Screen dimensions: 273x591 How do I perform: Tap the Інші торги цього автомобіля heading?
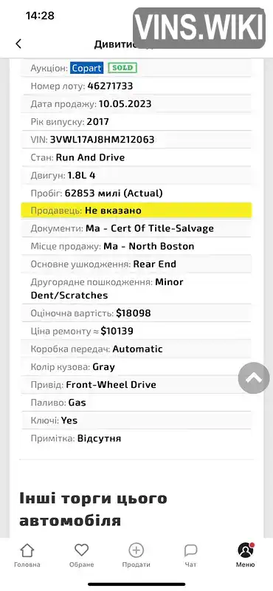pyautogui.click(x=93, y=510)
